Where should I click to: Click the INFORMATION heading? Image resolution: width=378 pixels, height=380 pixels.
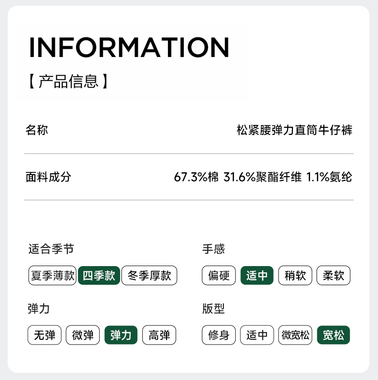tap(129, 47)
